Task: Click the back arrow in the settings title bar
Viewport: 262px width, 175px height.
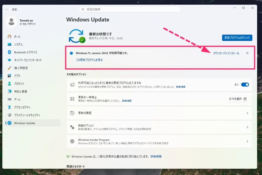Action: pos(7,9)
